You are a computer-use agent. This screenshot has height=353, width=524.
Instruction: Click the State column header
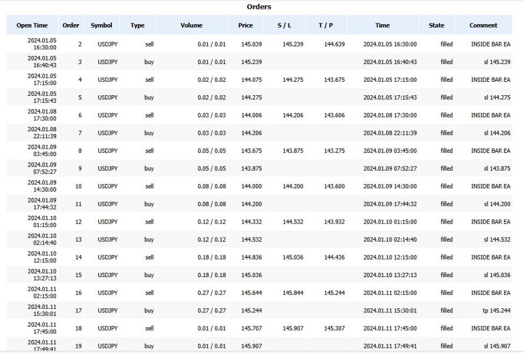(x=436, y=25)
